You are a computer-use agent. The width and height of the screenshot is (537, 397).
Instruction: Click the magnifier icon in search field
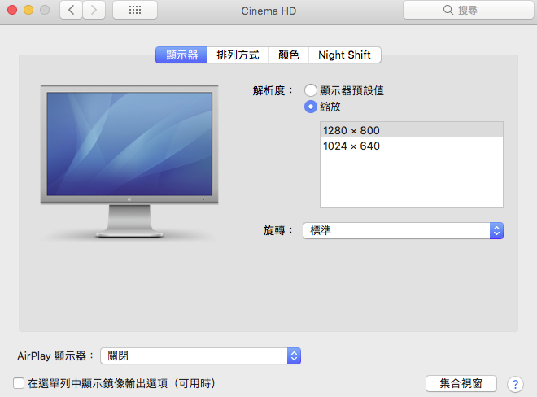click(x=448, y=10)
